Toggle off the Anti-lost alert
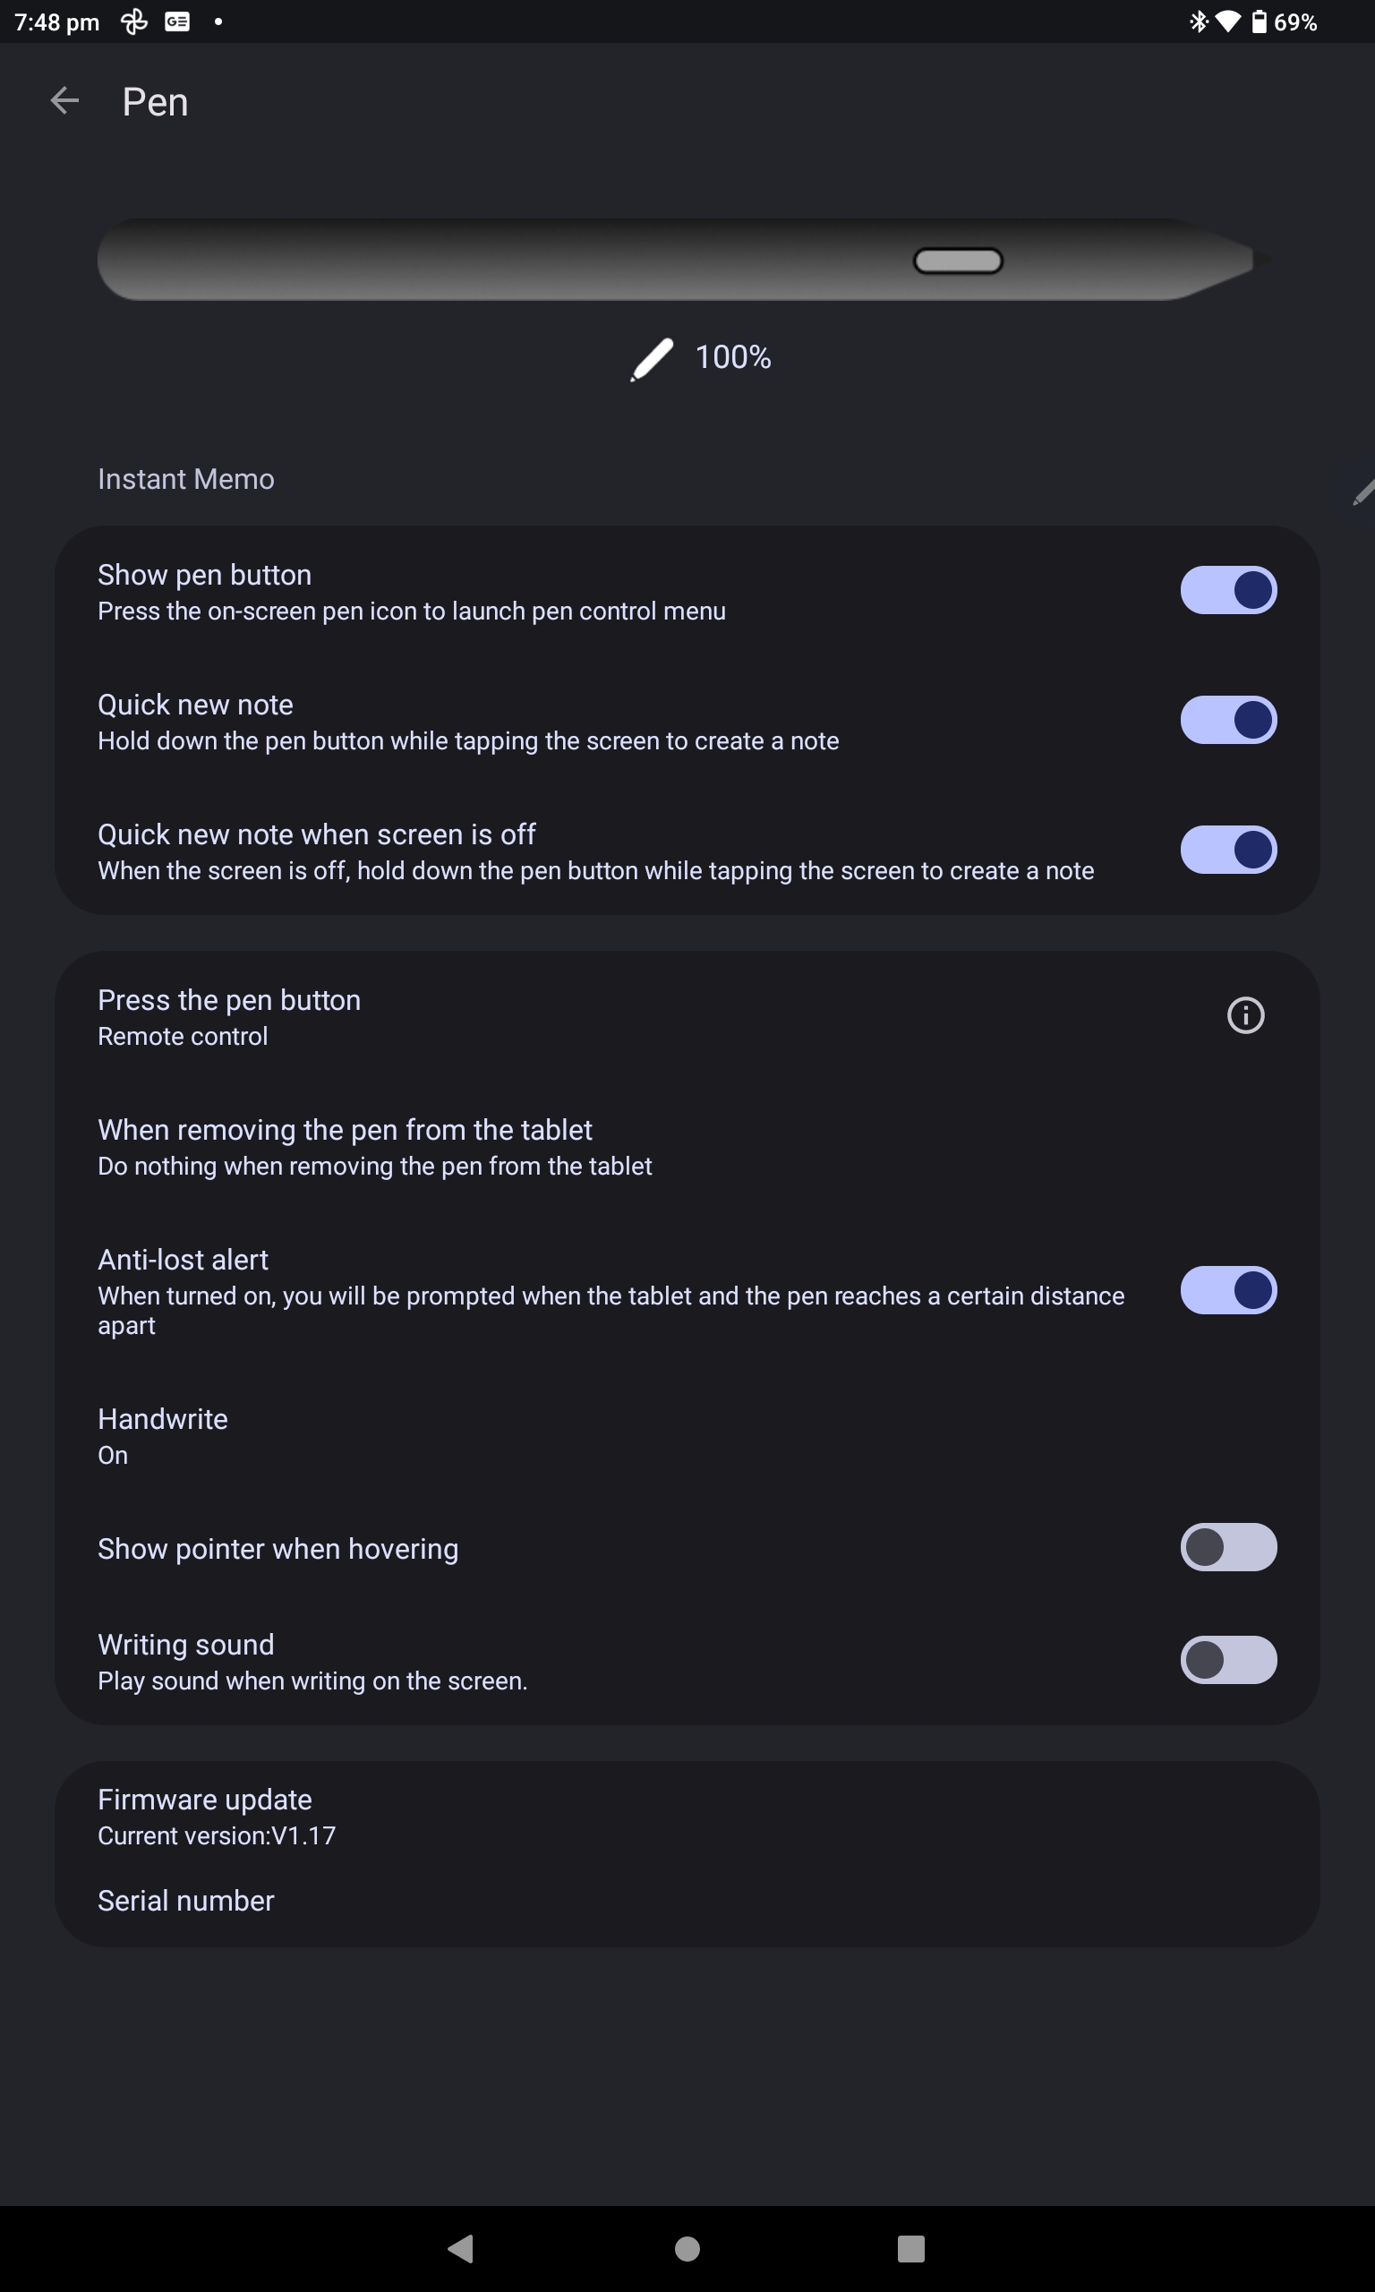Image resolution: width=1375 pixels, height=2292 pixels. 1228,1290
